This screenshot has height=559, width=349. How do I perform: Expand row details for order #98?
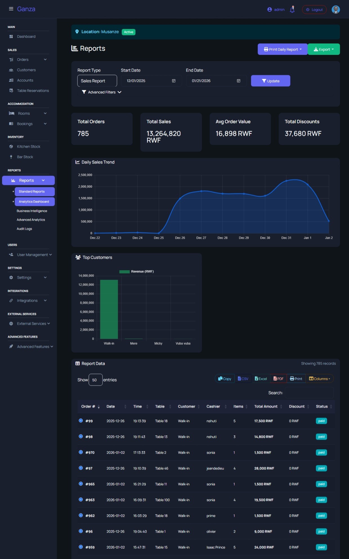coord(80,436)
